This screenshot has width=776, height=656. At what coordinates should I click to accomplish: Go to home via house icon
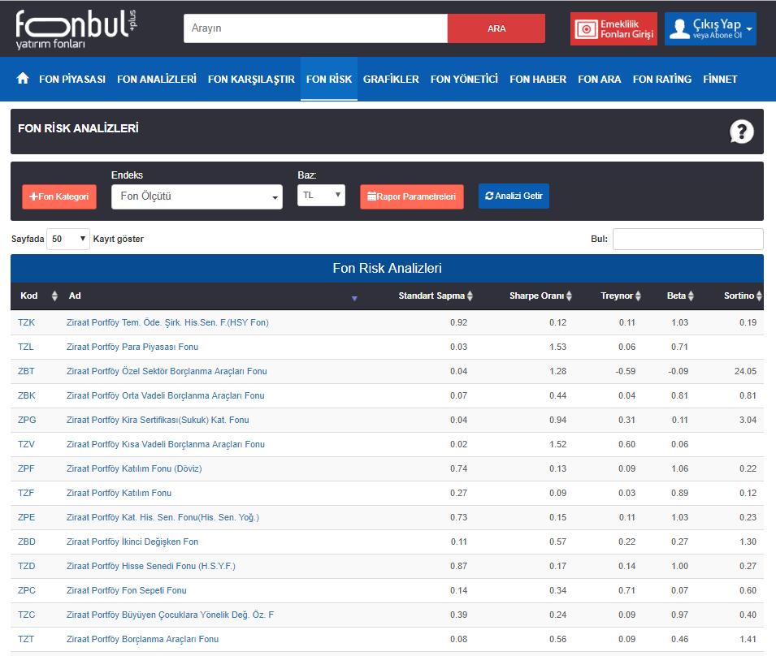(x=23, y=79)
